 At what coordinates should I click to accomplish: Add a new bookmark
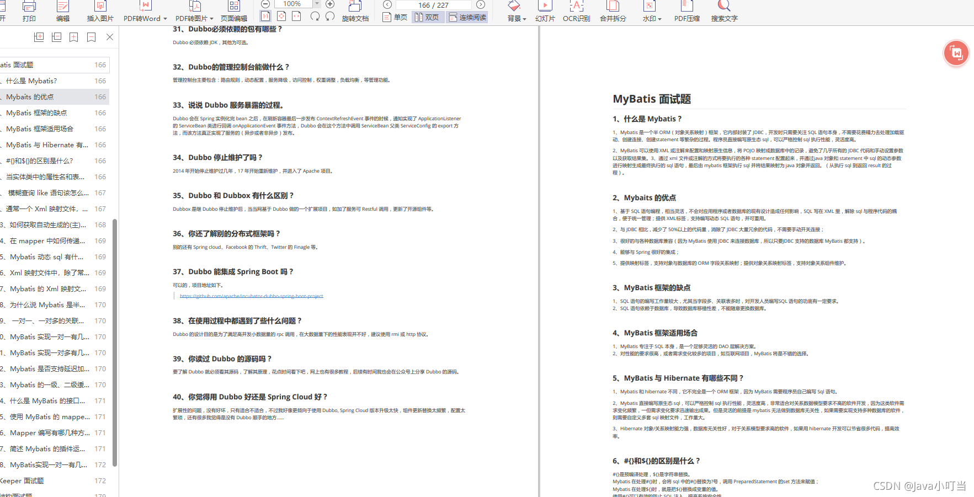(74, 37)
